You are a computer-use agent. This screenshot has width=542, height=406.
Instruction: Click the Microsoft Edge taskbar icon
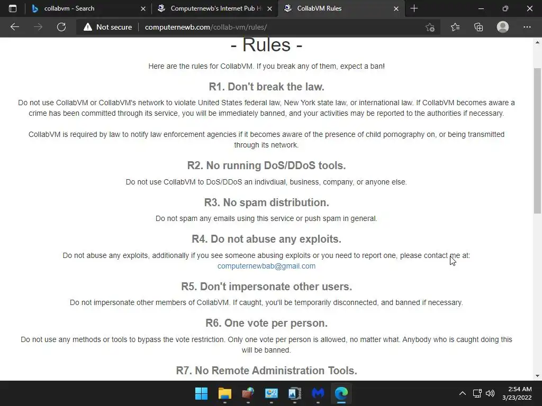point(341,393)
